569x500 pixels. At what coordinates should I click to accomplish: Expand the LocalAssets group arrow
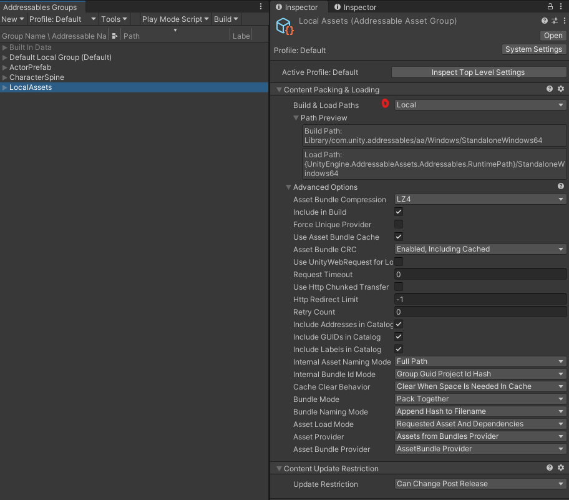click(5, 87)
